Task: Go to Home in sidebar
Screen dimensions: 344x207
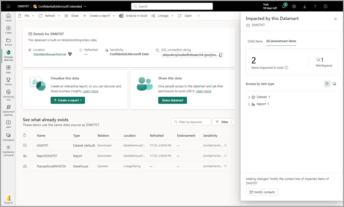Action: coord(8,18)
